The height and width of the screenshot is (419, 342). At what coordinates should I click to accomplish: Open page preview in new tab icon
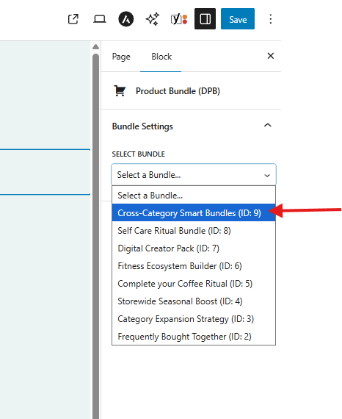tap(73, 19)
